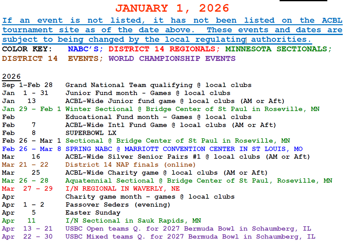Screen dimensions: 343x242
Task: Click the 'COLOR KEY:' label
Action: (x=27, y=49)
